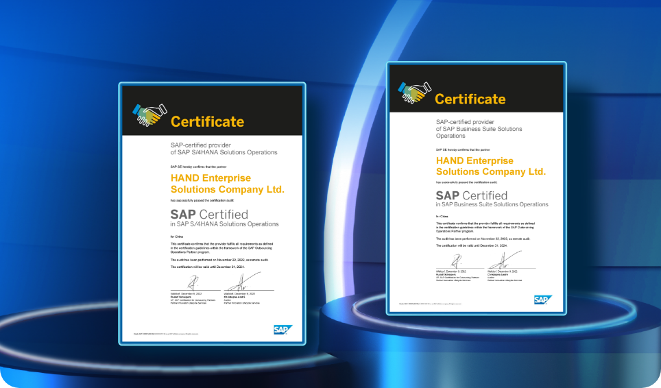Screen dimensions: 661x388
Task: Click the validity date line on the left certificate
Action: [206, 267]
